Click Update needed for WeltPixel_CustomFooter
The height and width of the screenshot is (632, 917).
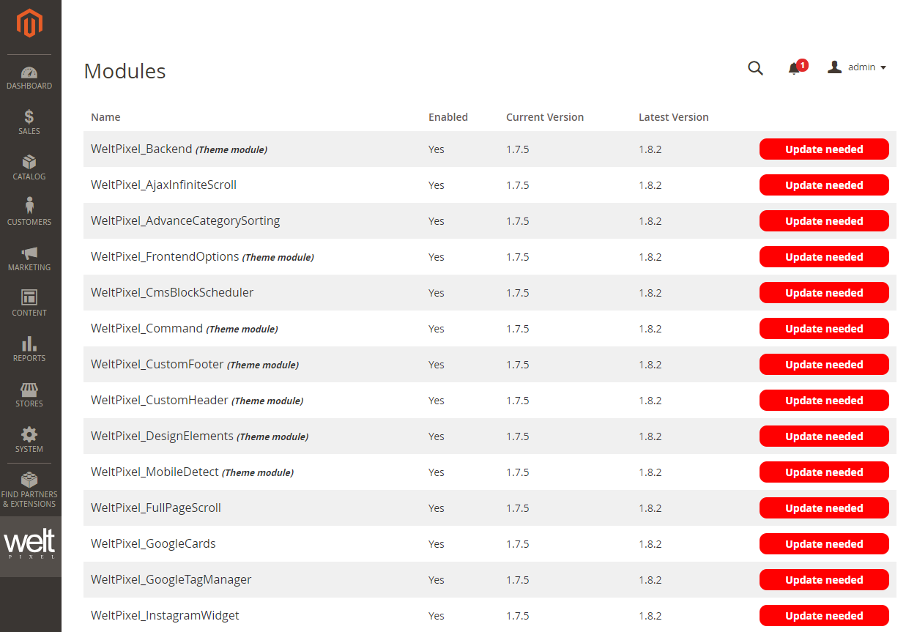click(824, 365)
